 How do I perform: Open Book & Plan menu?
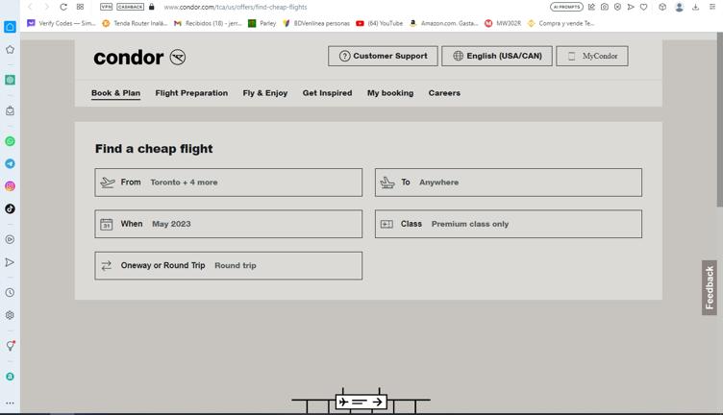click(115, 93)
